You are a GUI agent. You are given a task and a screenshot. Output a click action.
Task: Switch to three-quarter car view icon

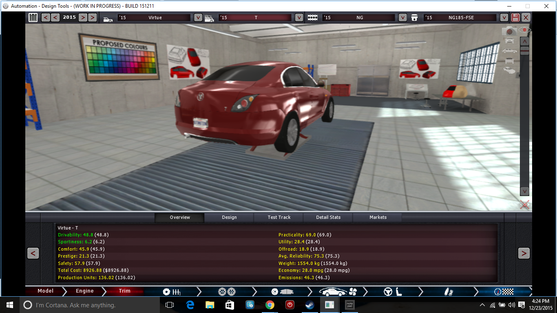click(x=509, y=71)
